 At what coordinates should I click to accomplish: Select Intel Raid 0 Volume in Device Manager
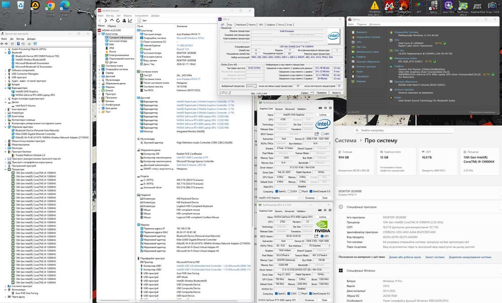coord(25,105)
